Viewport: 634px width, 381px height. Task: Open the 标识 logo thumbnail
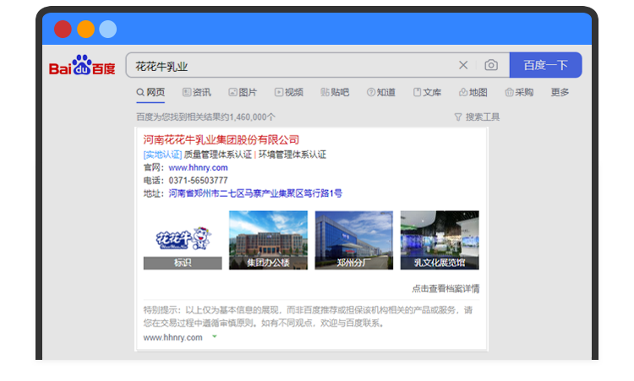pyautogui.click(x=183, y=240)
